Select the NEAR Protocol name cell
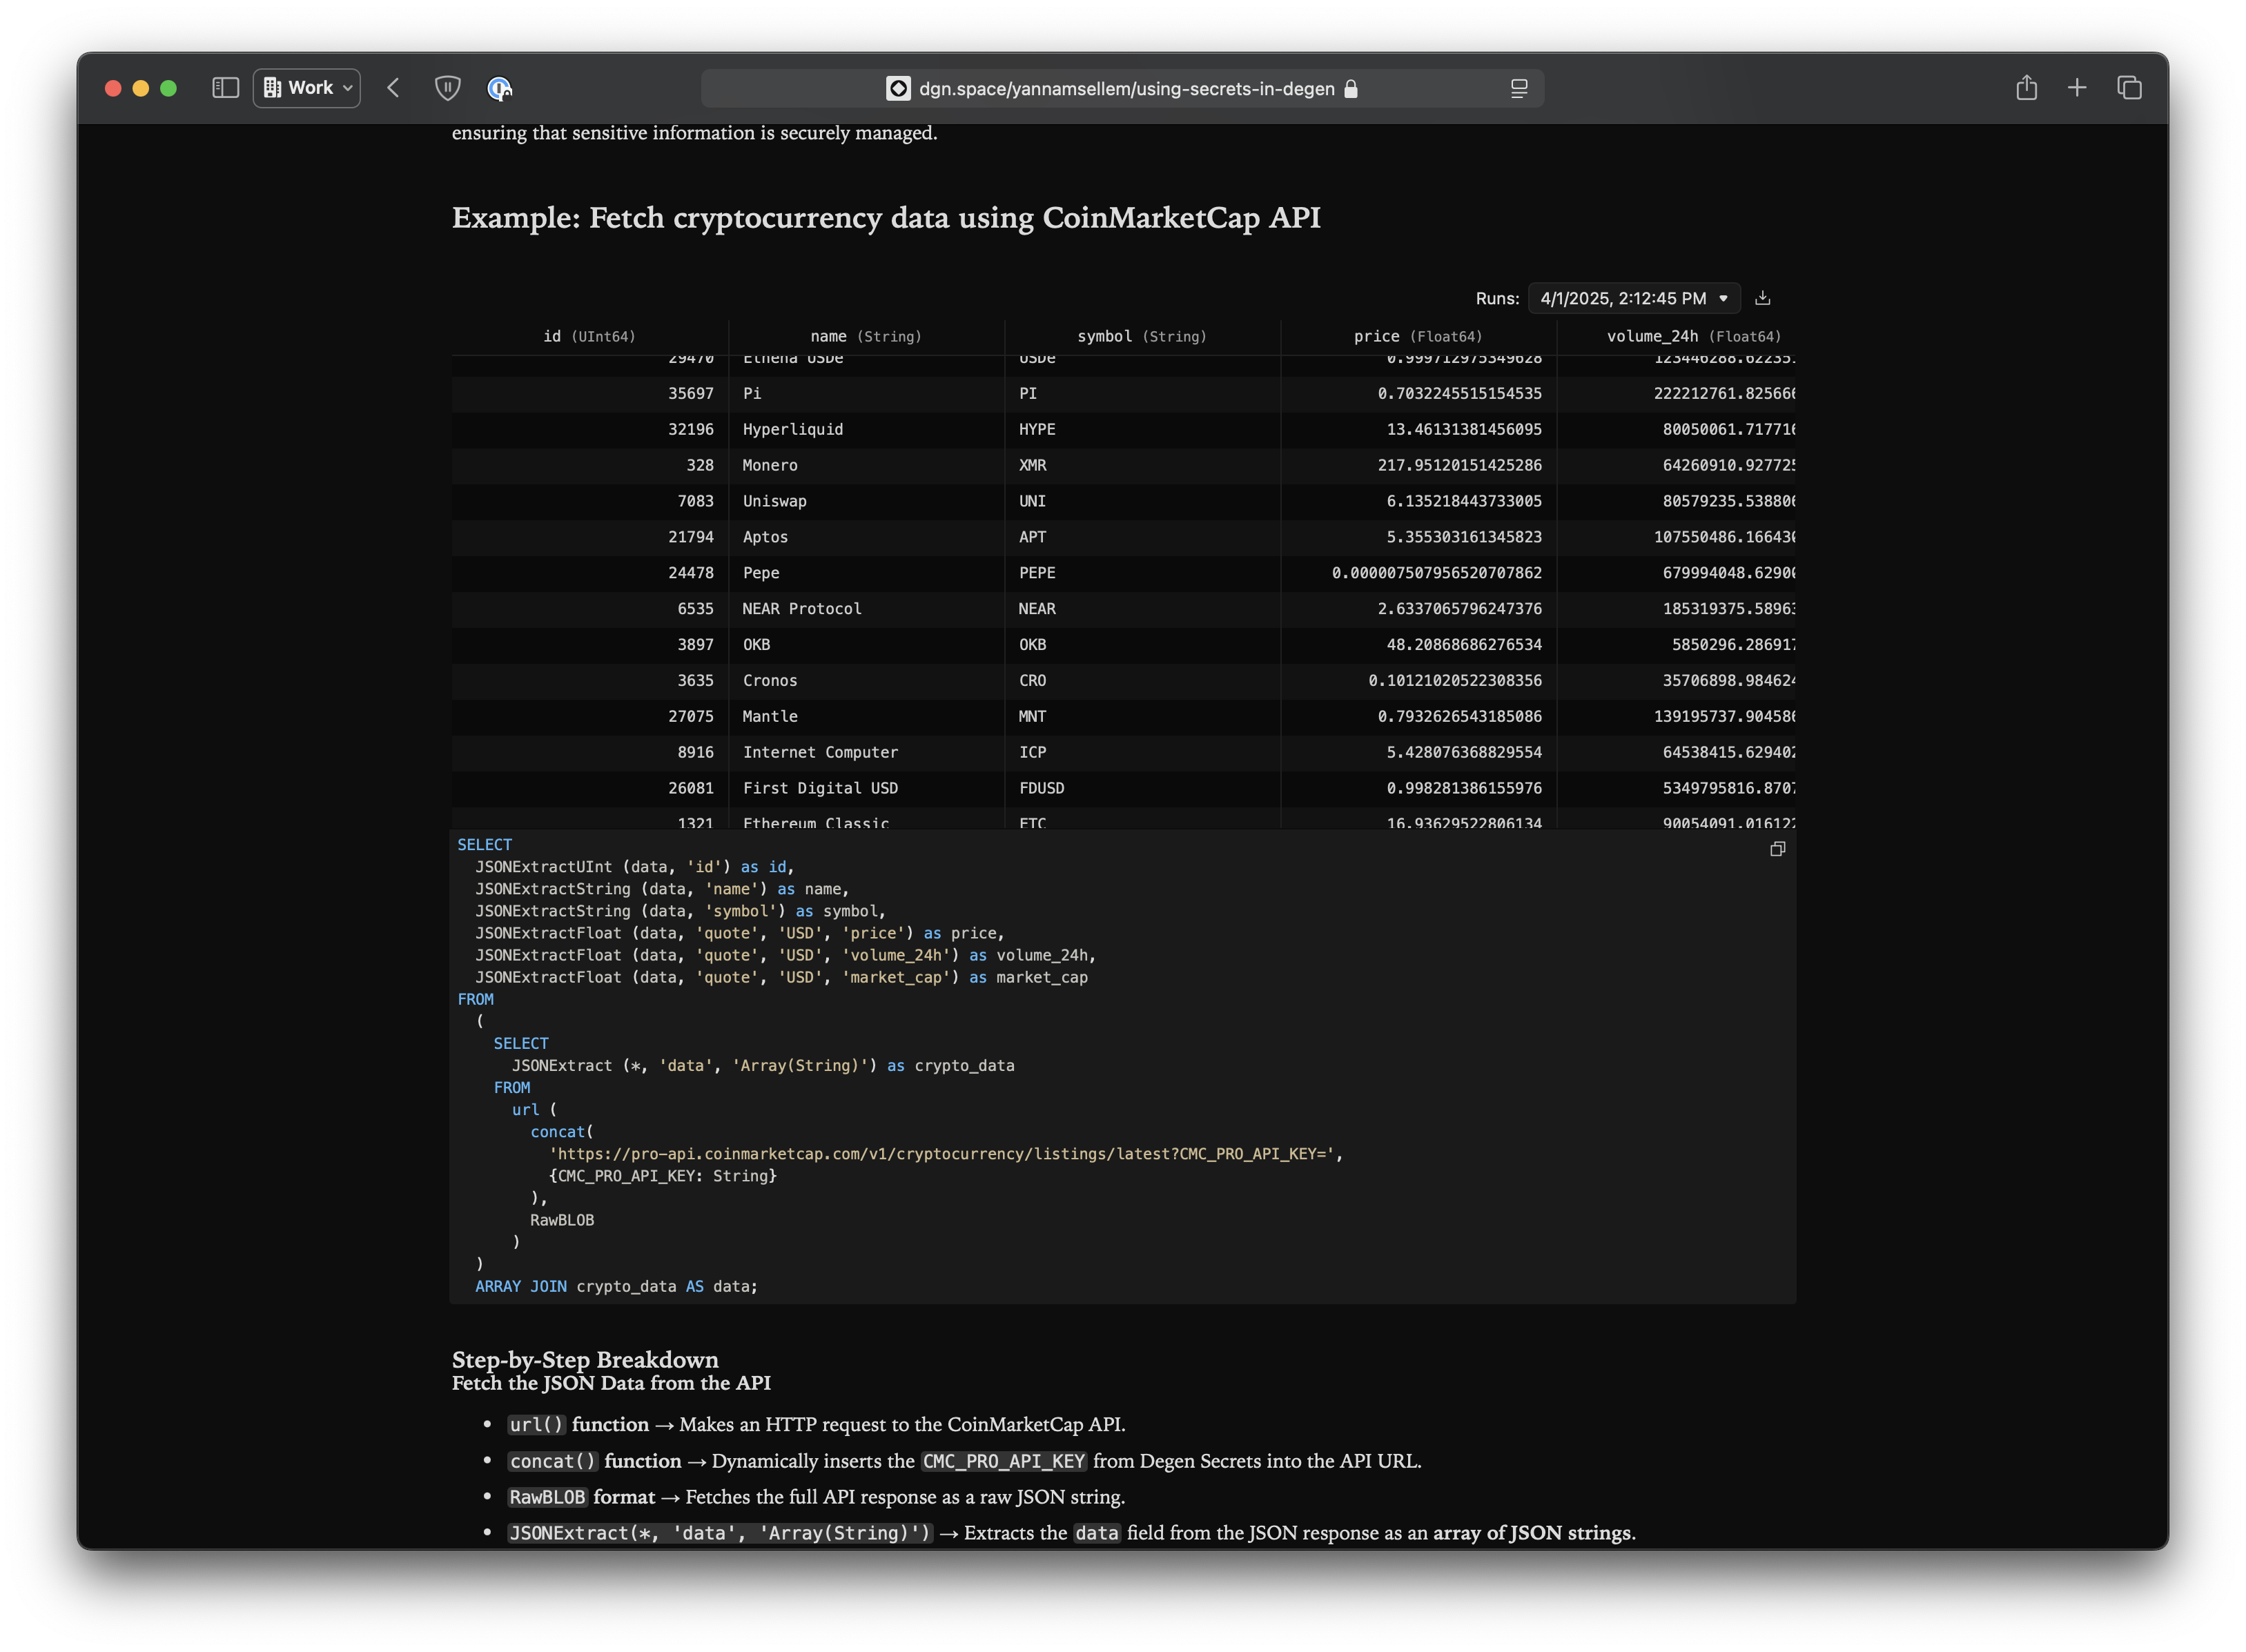 click(866, 609)
